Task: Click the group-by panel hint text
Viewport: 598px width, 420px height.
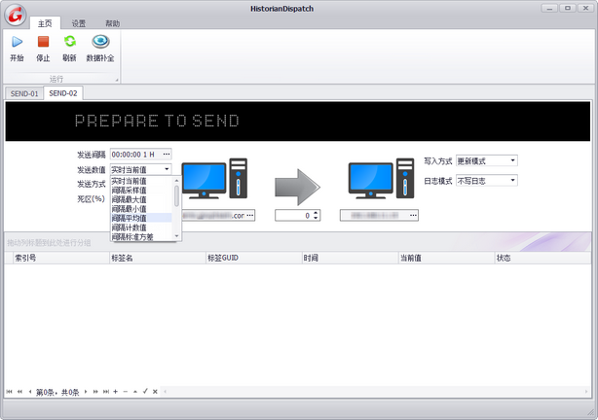Action: (49, 242)
